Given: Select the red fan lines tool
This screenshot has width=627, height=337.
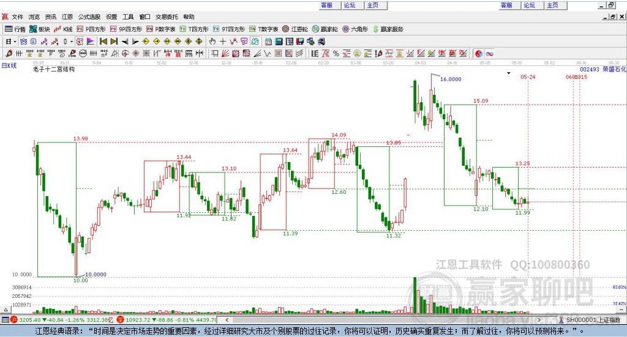Looking at the screenshot, I should (x=225, y=53).
